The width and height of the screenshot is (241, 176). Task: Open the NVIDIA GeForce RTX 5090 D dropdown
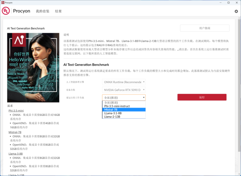click(124, 90)
